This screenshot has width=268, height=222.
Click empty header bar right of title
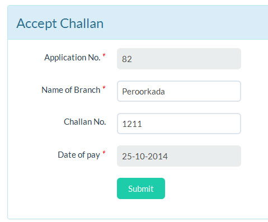tap(186, 22)
